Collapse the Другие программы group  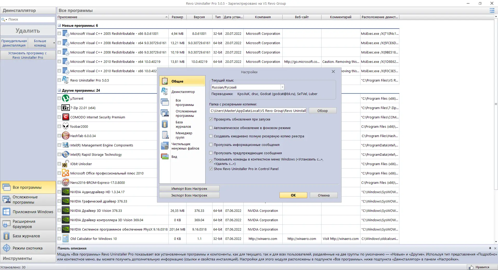tap(59, 90)
